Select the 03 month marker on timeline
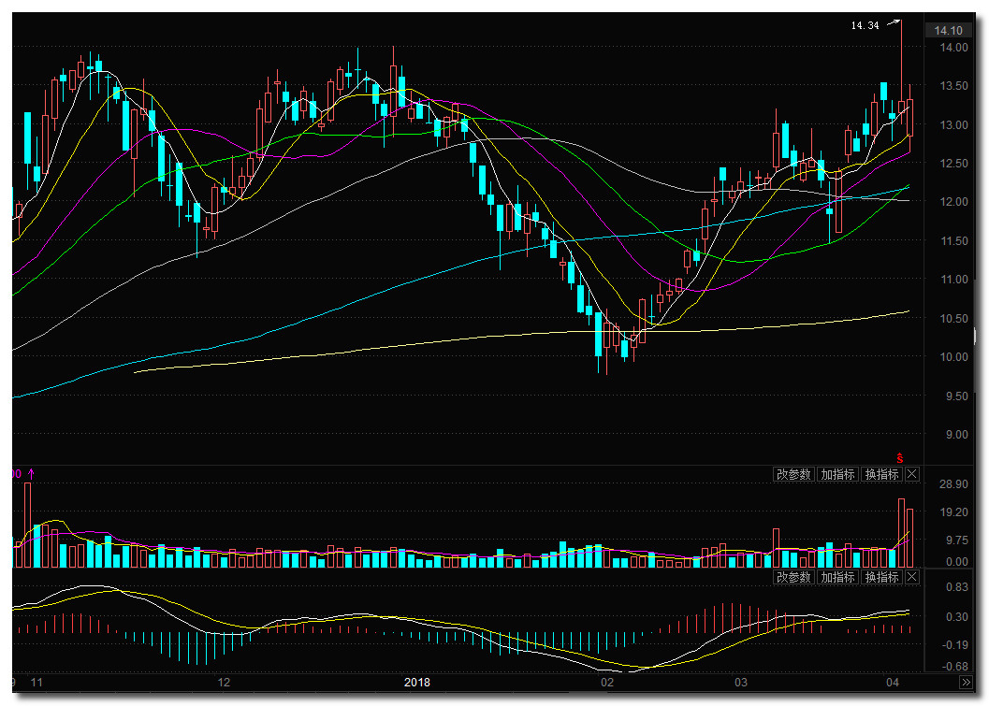Image resolution: width=989 pixels, height=706 pixels. tap(741, 683)
